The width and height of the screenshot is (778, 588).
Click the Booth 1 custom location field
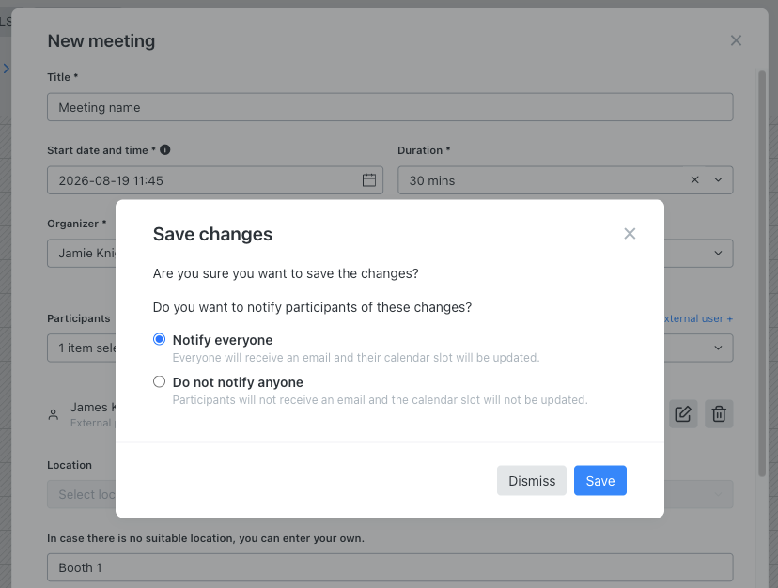(390, 567)
